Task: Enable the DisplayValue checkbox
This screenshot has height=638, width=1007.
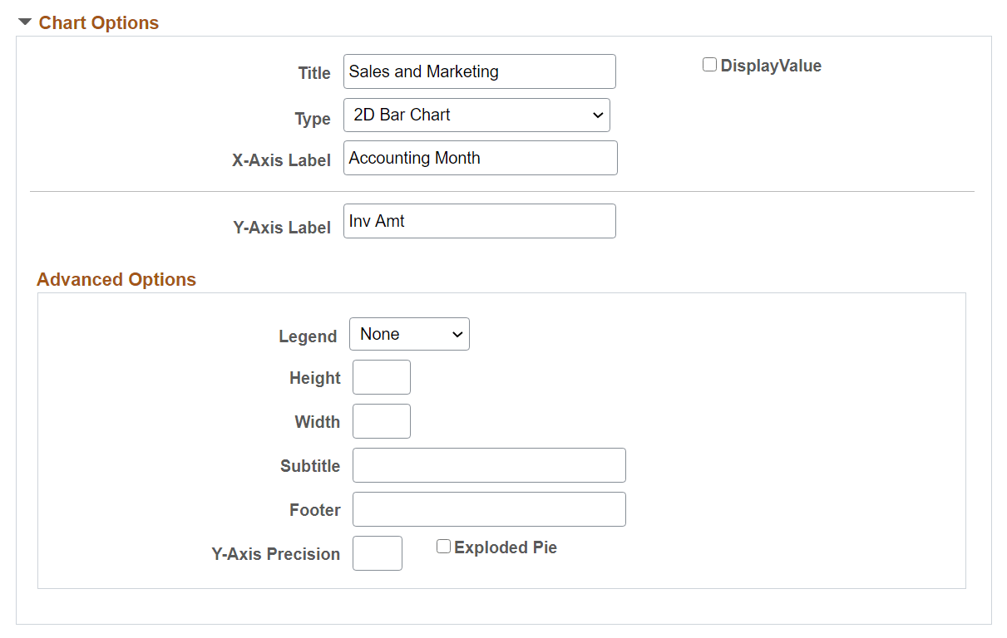Action: [709, 64]
